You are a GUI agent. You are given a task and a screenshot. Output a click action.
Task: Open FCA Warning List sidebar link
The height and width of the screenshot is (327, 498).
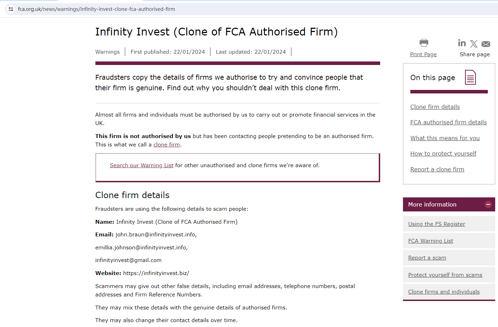[430, 241]
